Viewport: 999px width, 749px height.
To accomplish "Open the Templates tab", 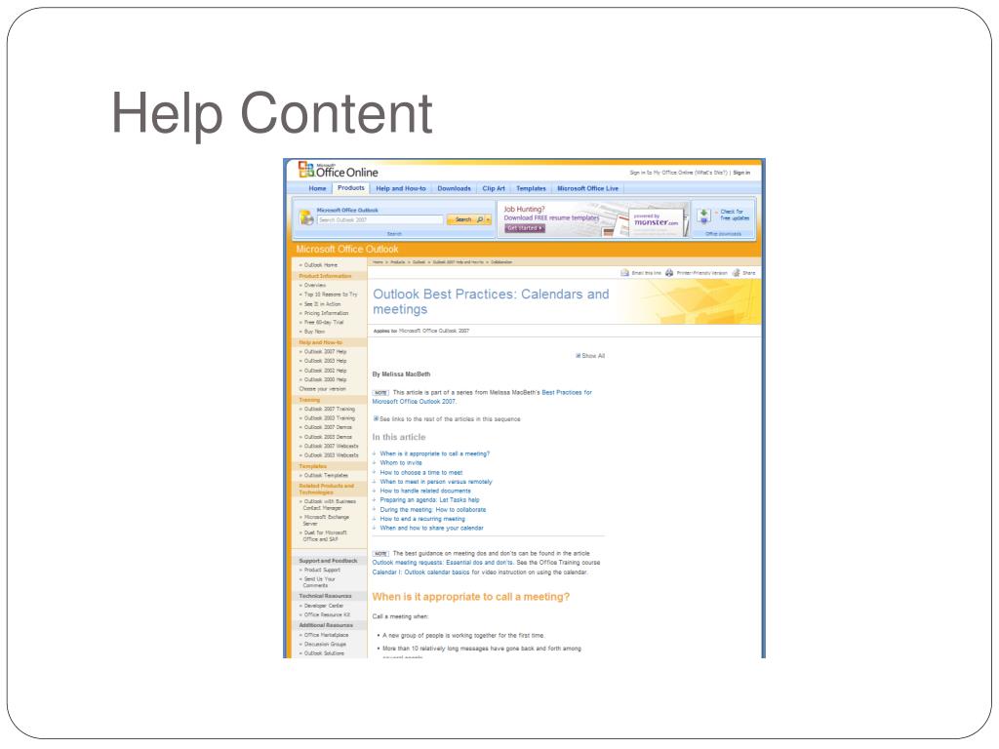I will pyautogui.click(x=531, y=188).
